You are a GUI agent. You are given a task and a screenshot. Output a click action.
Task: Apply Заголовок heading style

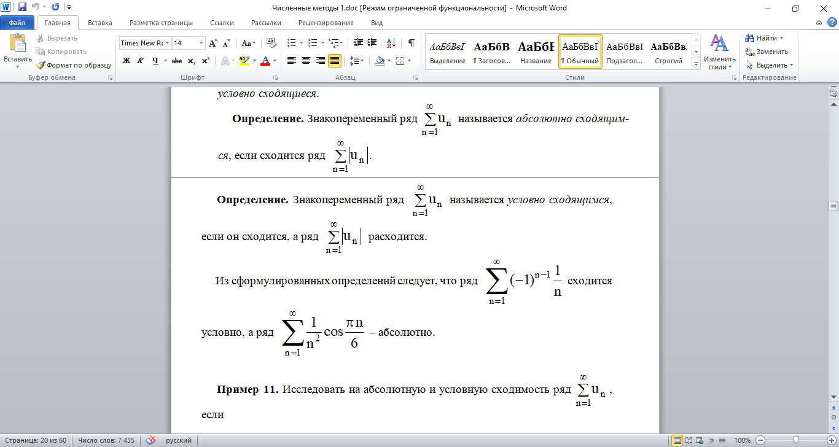click(492, 52)
